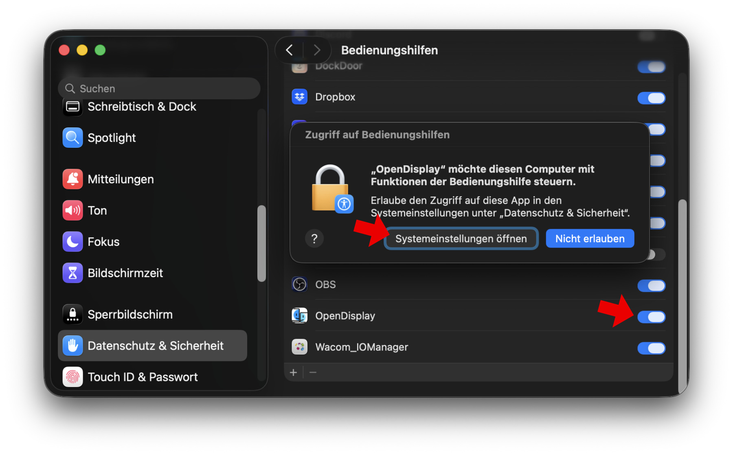Toggle the OpenDisplay accessibility switch
Viewport: 733px width, 455px height.
coord(652,317)
